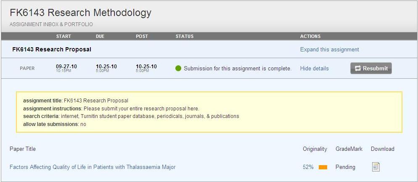Expand this assignment via the link
Screen dimensions: 418x182
pyautogui.click(x=329, y=50)
